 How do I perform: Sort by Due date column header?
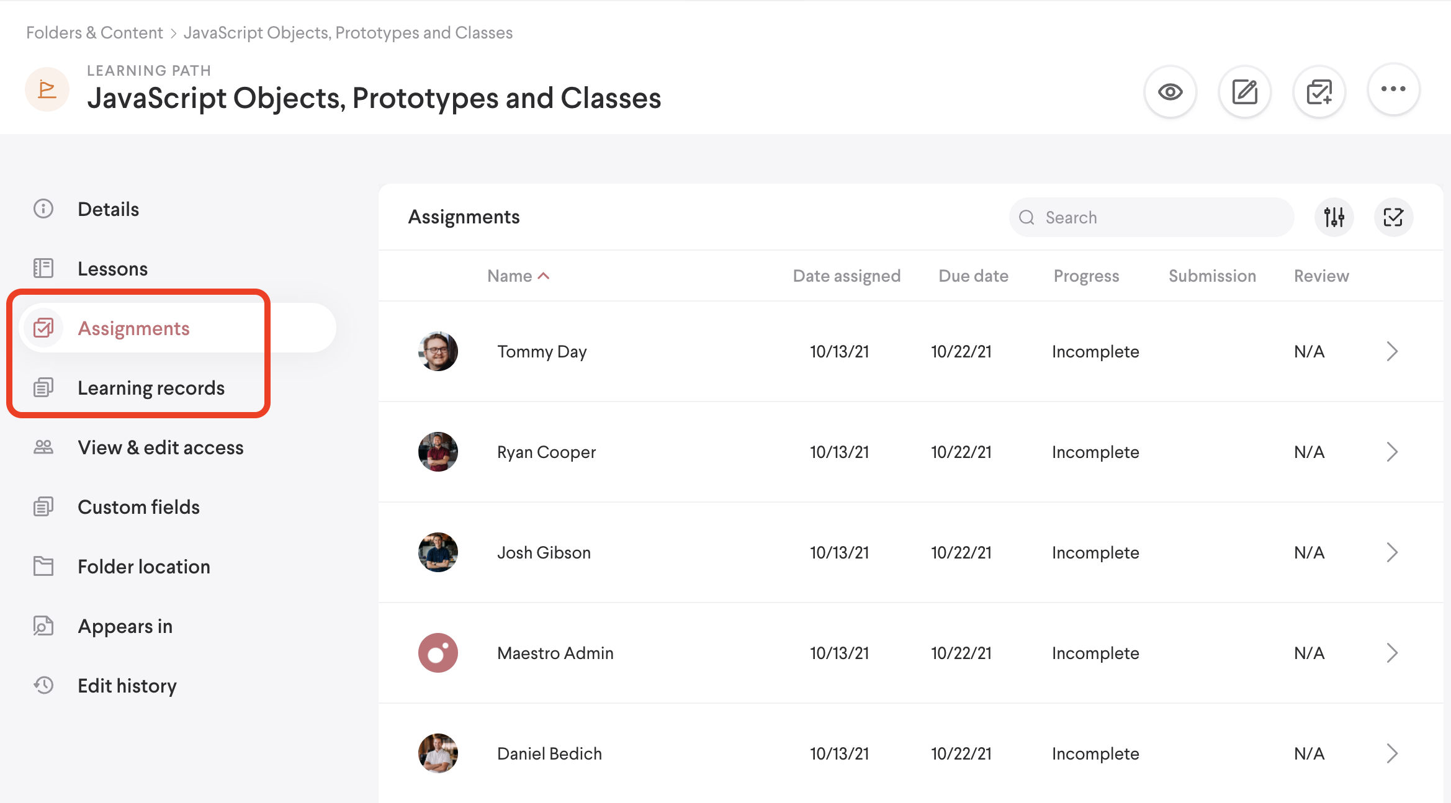(x=973, y=276)
